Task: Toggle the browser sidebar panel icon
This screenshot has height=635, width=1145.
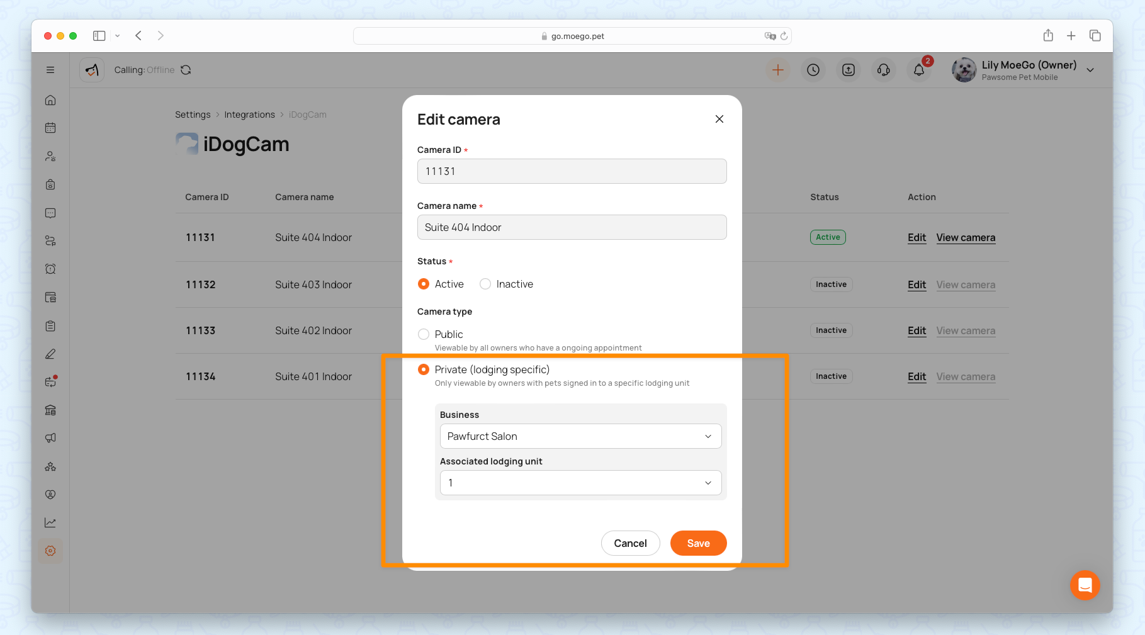Action: coord(99,36)
